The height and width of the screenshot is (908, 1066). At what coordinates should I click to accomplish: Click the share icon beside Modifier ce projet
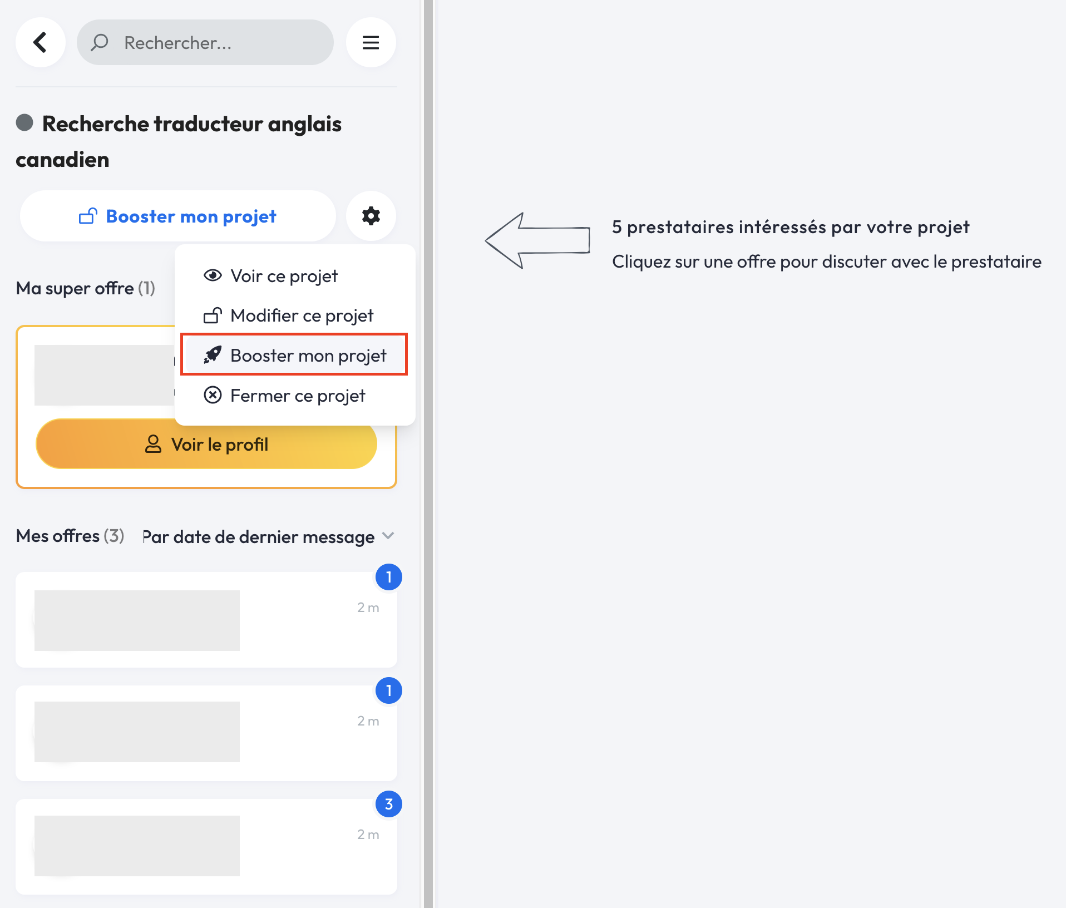point(213,315)
